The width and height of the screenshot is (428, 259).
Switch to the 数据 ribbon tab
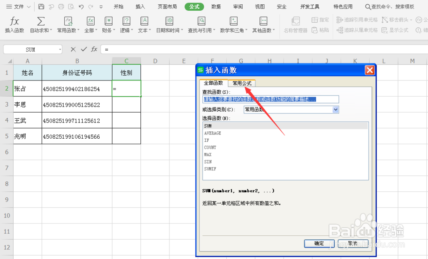(x=216, y=6)
